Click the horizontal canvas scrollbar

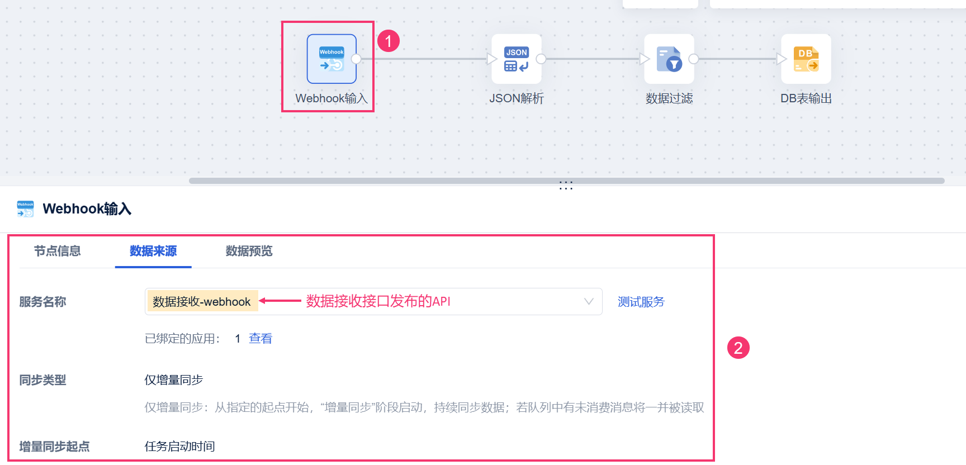pos(566,181)
